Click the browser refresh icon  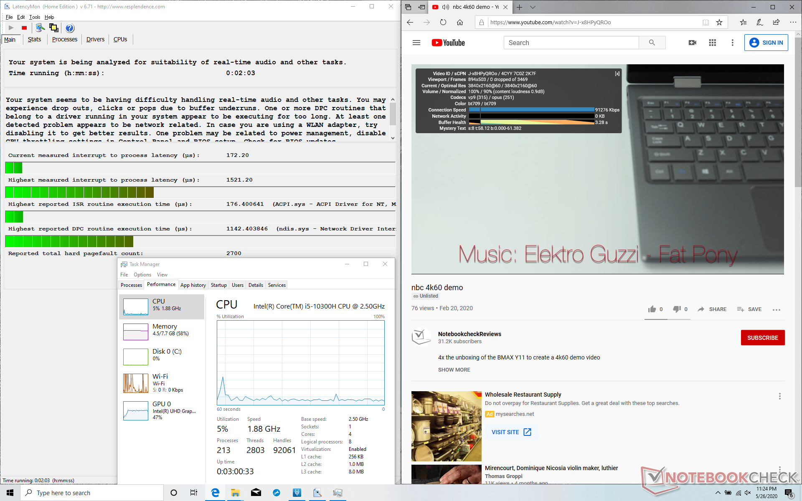pos(443,23)
